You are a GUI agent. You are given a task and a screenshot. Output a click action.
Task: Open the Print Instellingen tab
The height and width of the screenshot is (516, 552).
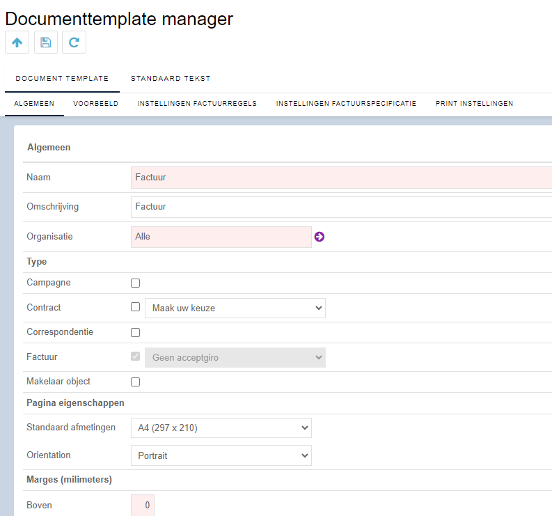474,104
